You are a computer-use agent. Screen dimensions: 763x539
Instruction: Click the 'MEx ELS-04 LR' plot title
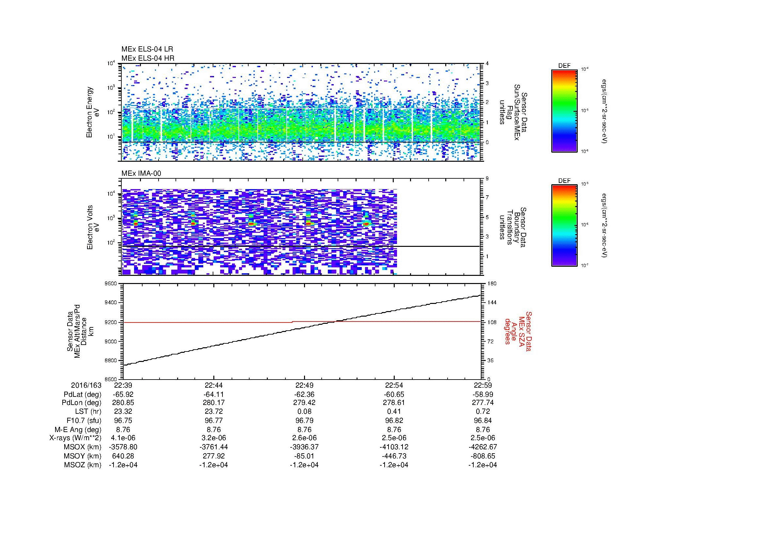[147, 49]
